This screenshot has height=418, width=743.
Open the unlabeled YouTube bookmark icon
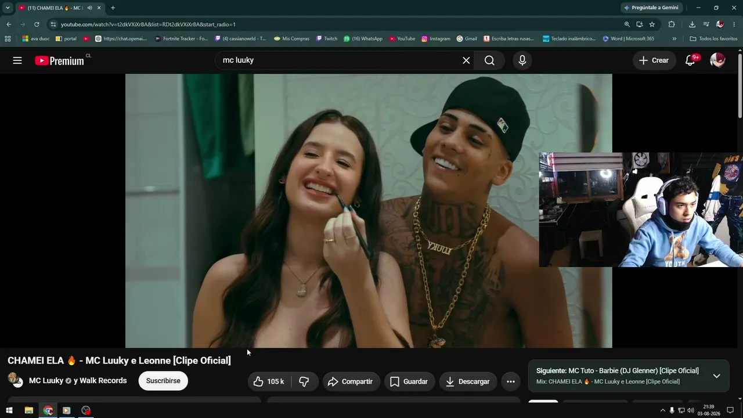86,39
